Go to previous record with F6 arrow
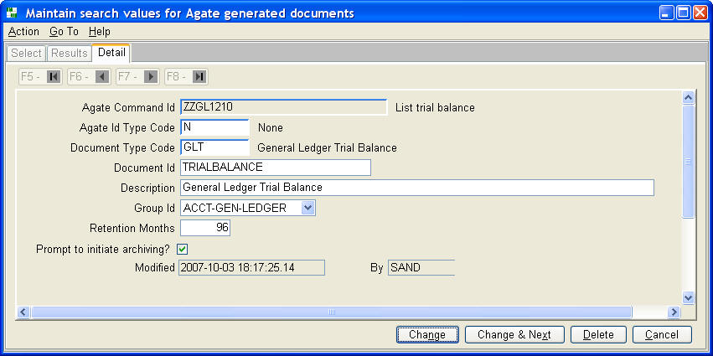 (x=102, y=77)
